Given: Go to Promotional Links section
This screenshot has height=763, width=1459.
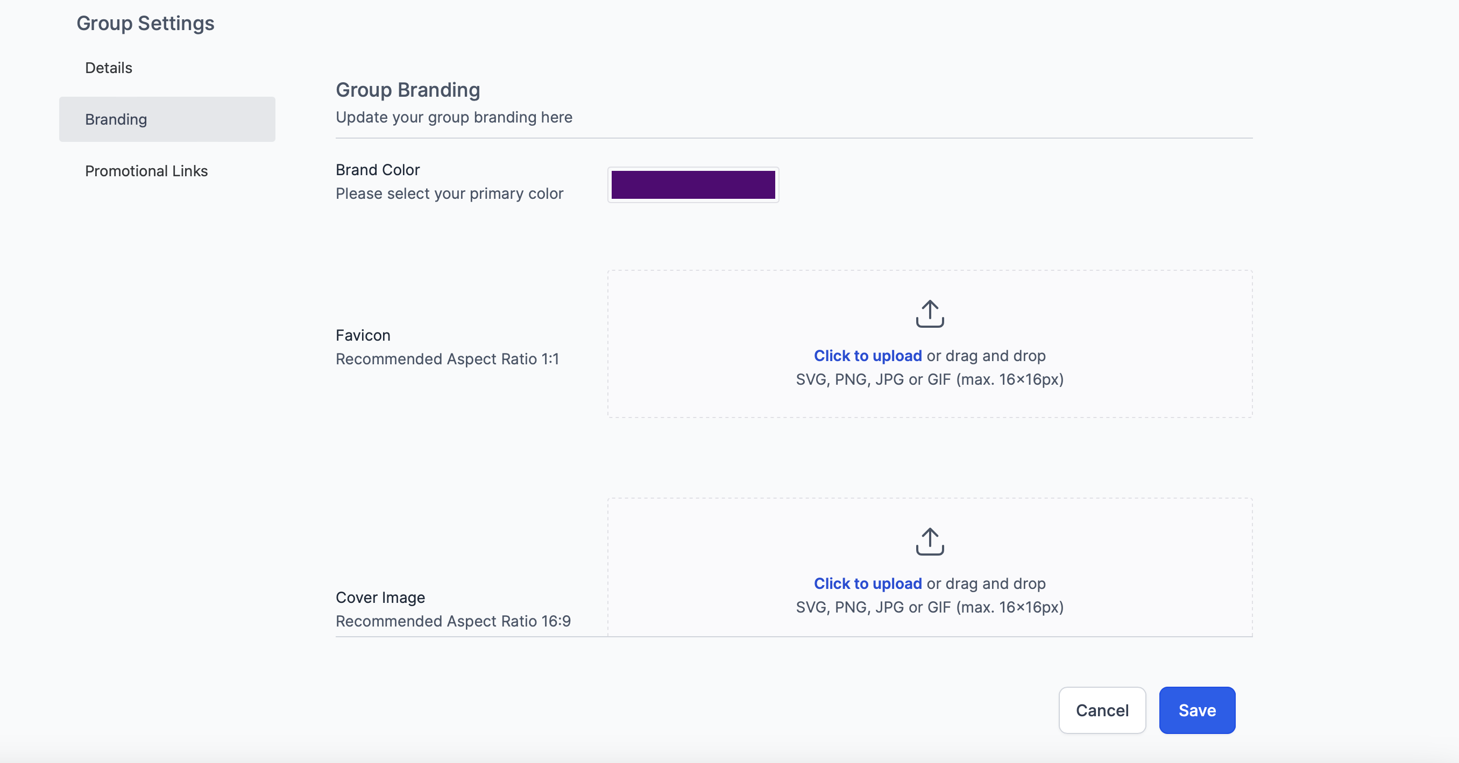Looking at the screenshot, I should pyautogui.click(x=146, y=171).
